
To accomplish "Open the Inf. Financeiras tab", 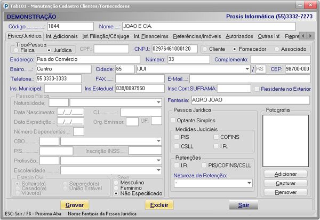I will [x=151, y=36].
